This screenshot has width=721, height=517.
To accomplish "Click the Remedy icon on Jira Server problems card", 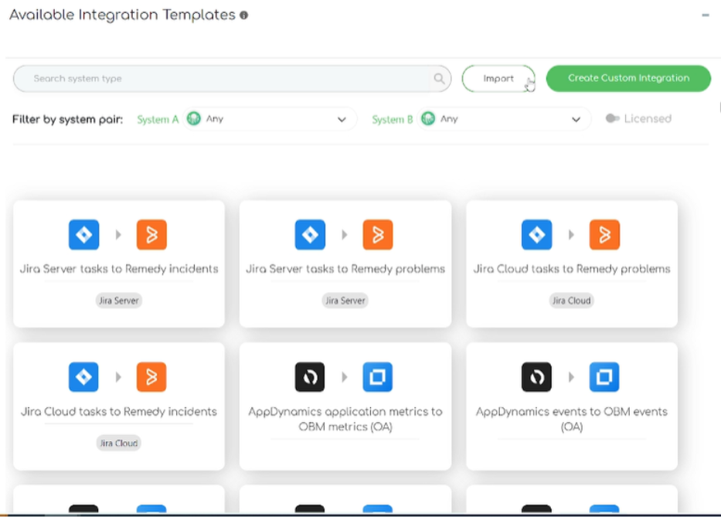I will pos(378,234).
